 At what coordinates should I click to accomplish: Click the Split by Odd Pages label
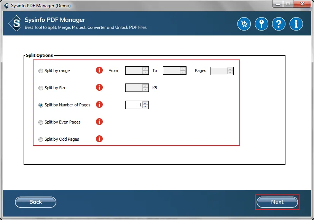pyautogui.click(x=62, y=139)
